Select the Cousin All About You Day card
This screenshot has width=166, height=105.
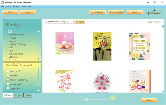65,81
